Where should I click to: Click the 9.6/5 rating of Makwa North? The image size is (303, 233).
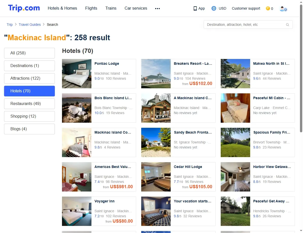[x=257, y=78]
